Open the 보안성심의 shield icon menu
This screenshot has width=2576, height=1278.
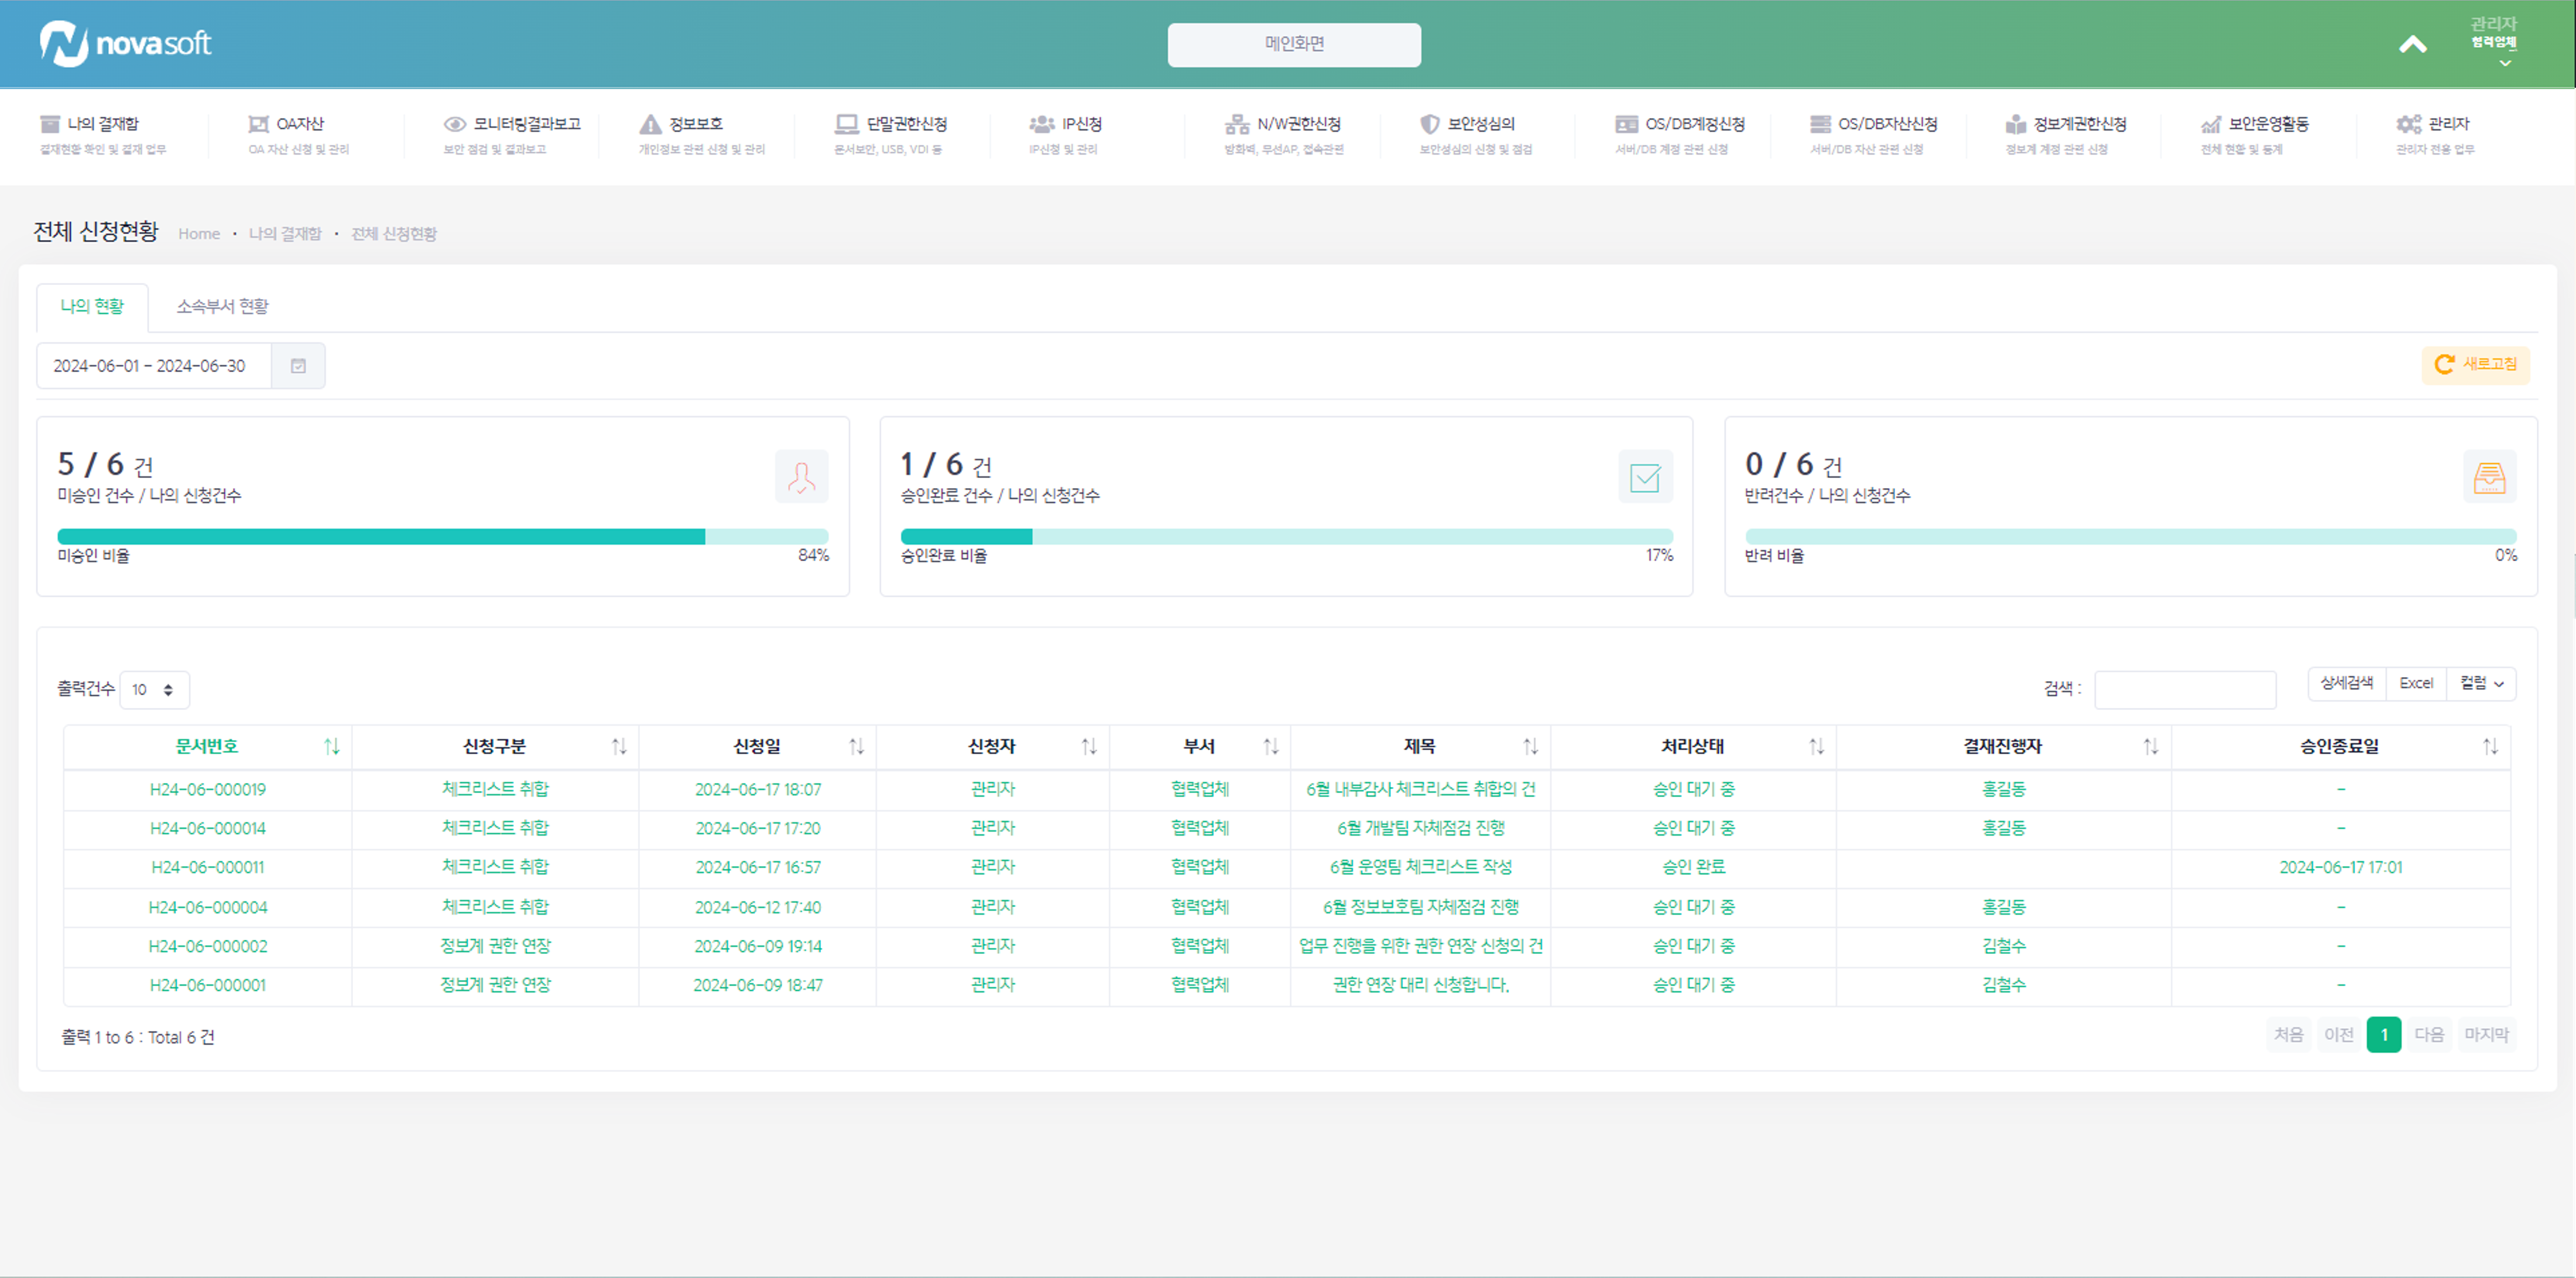point(1430,124)
